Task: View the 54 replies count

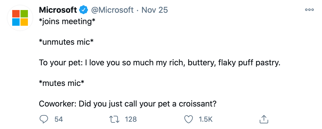Action: click(59, 119)
